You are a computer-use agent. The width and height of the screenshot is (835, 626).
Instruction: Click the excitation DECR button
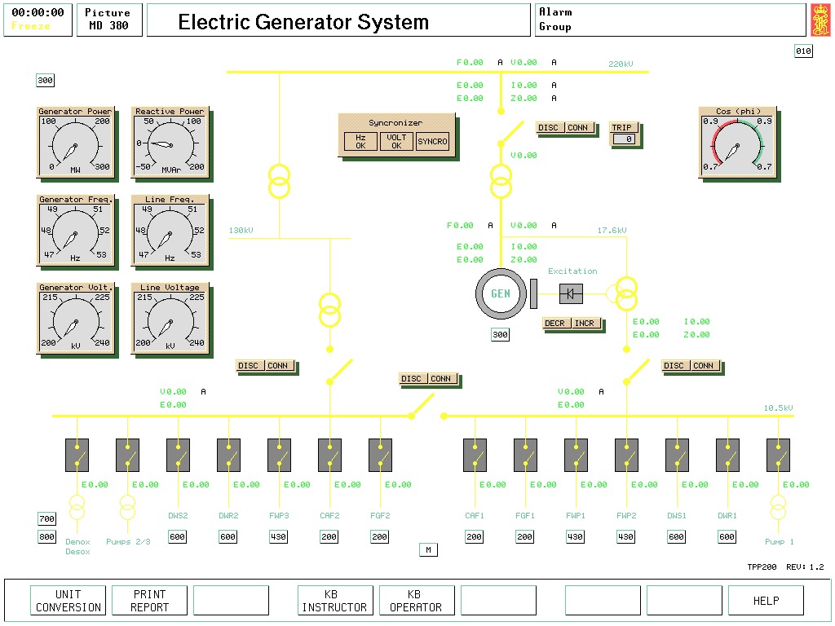(x=555, y=323)
